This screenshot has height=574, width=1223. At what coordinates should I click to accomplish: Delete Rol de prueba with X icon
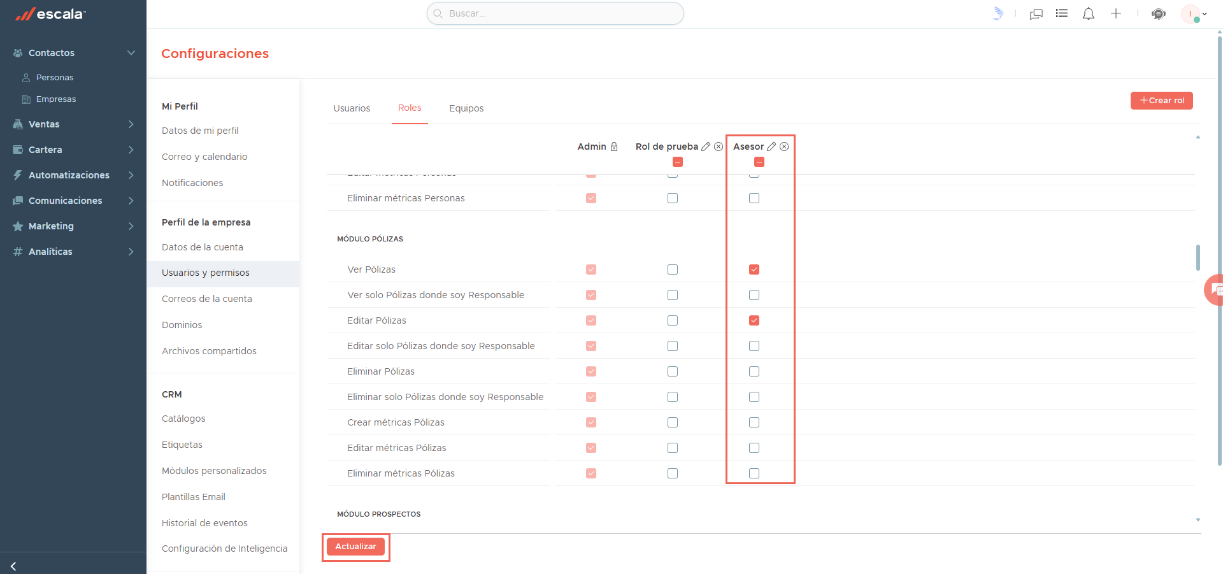click(x=719, y=147)
